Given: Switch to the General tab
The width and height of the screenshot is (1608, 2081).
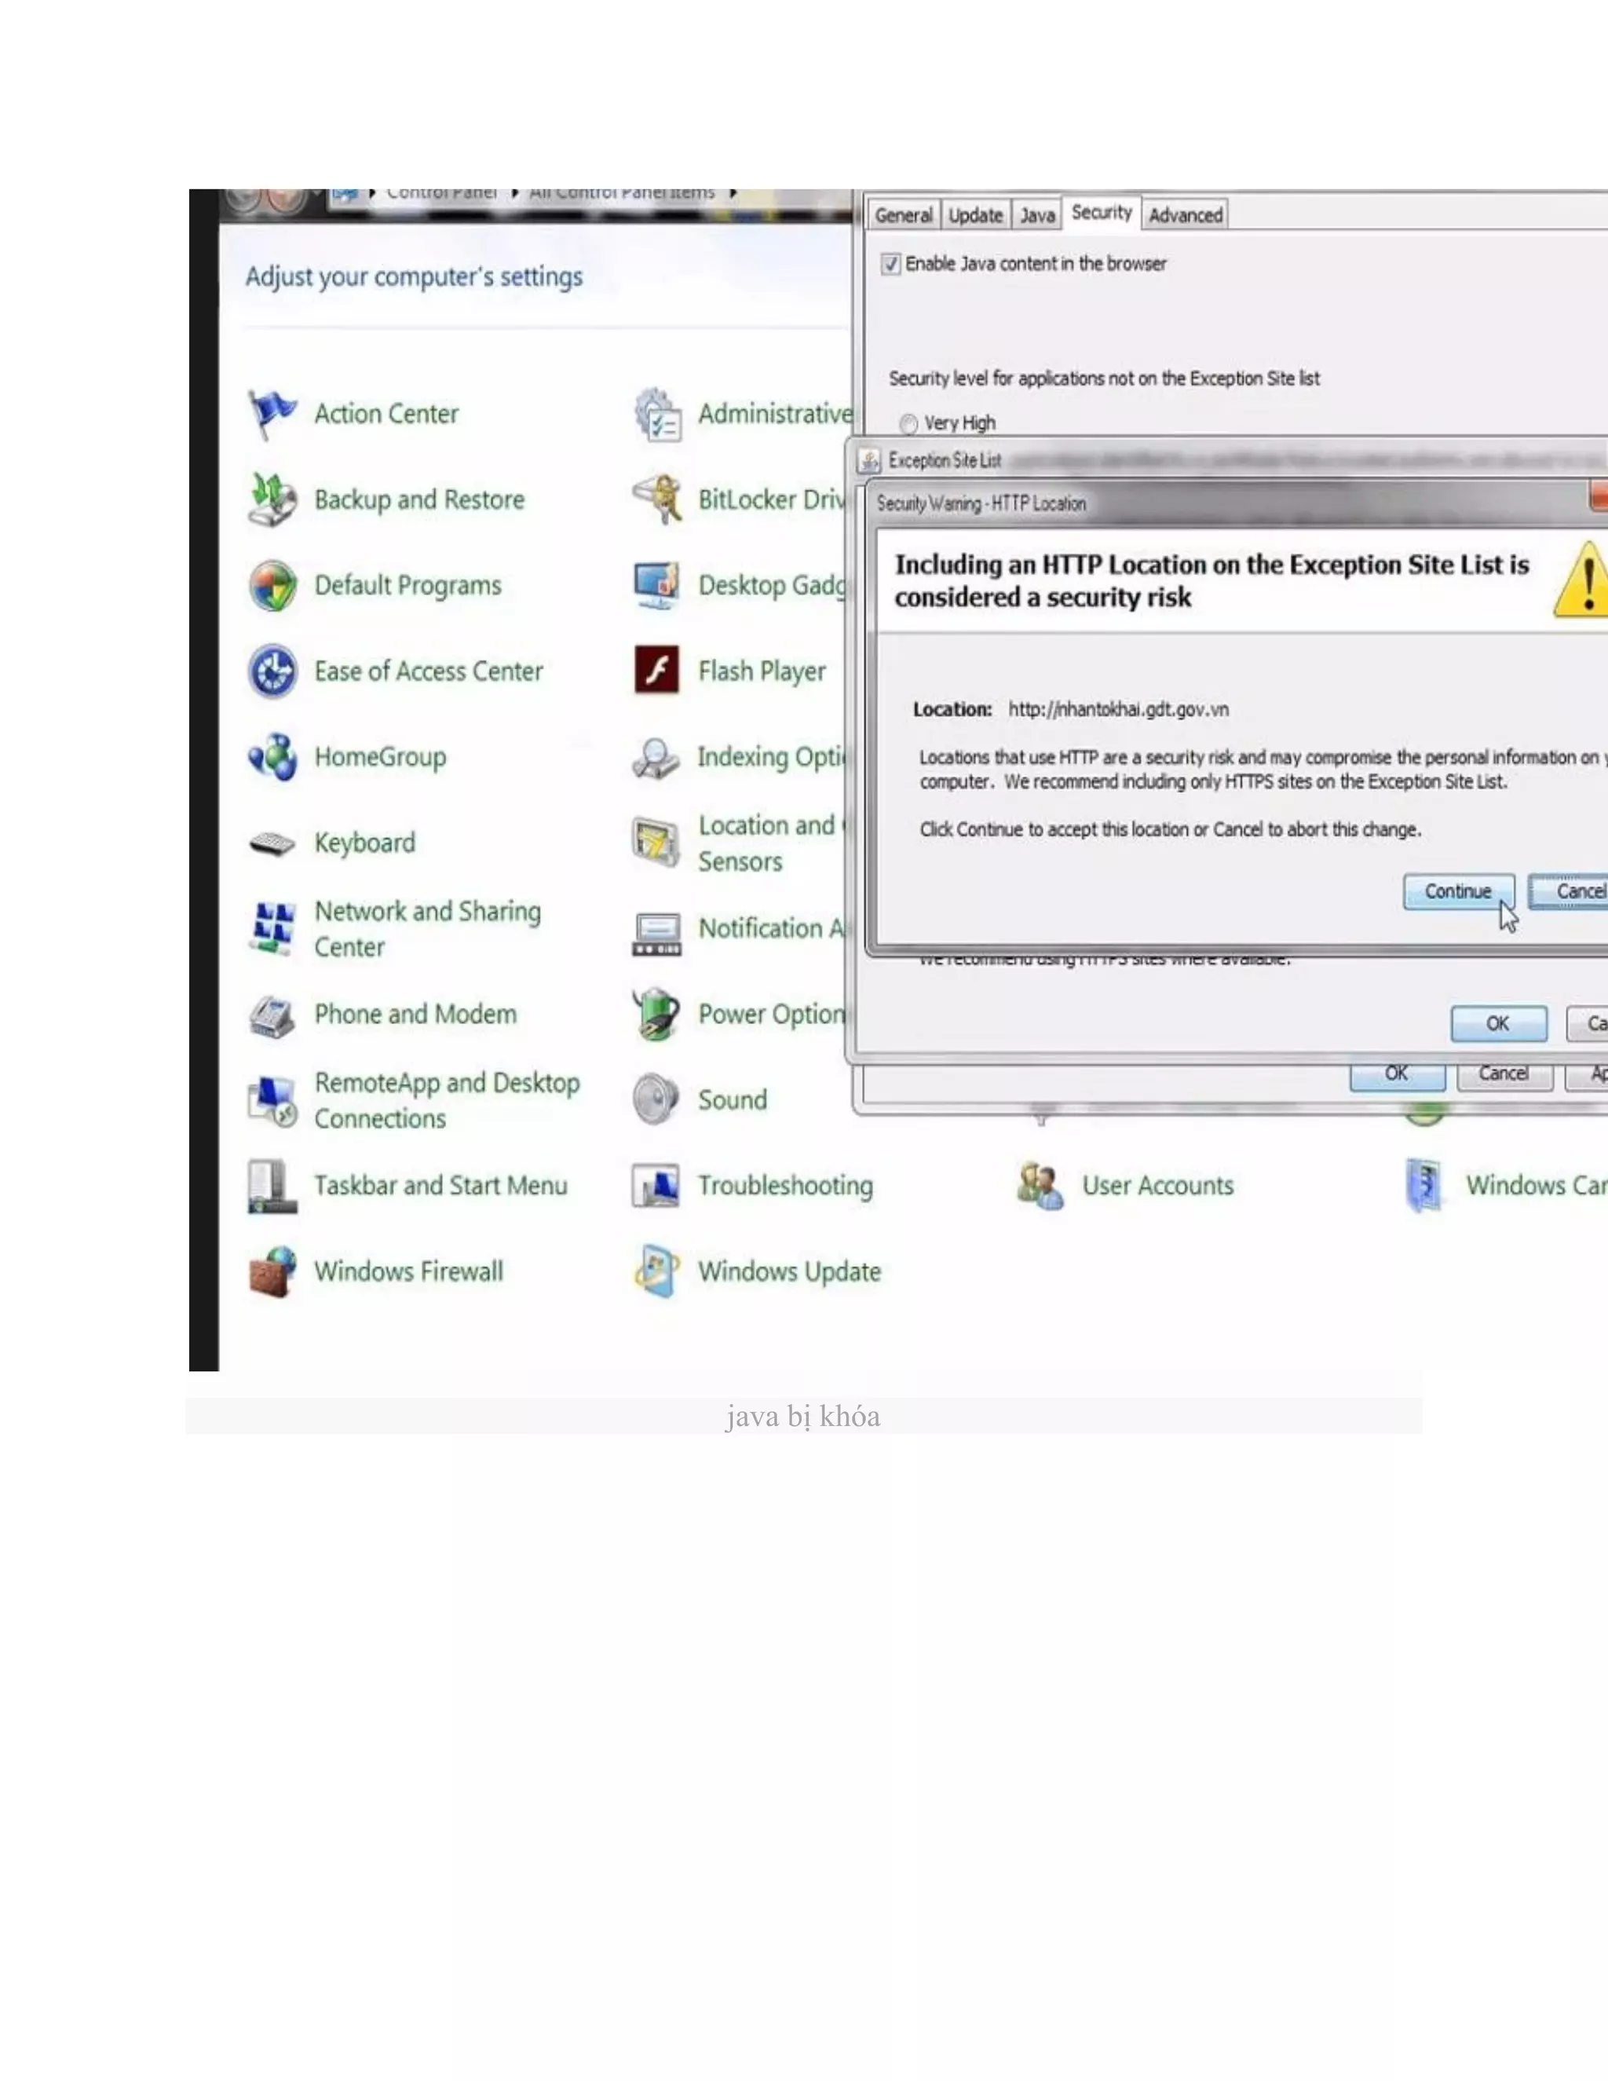Looking at the screenshot, I should (903, 215).
